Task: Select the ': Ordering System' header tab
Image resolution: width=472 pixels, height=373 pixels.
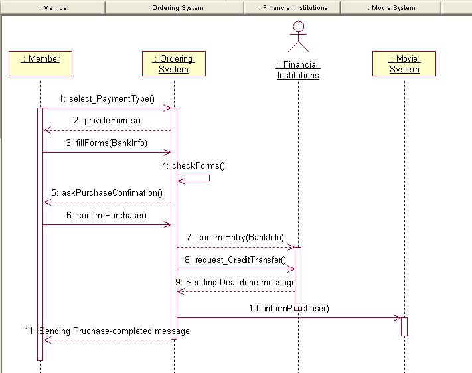Action: pyautogui.click(x=175, y=8)
